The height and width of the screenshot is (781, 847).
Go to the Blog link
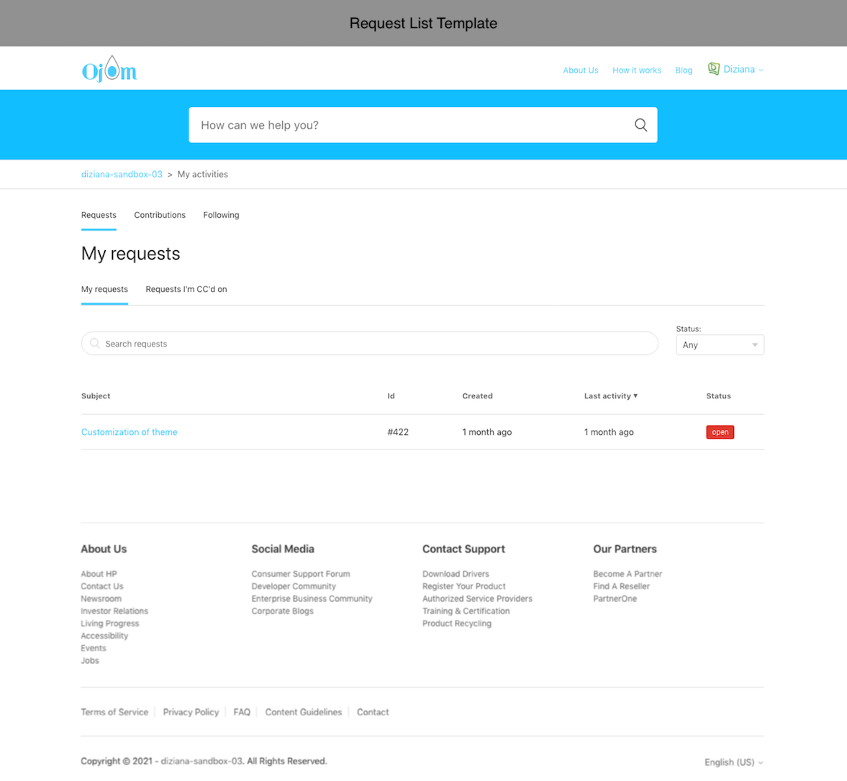pyautogui.click(x=684, y=70)
